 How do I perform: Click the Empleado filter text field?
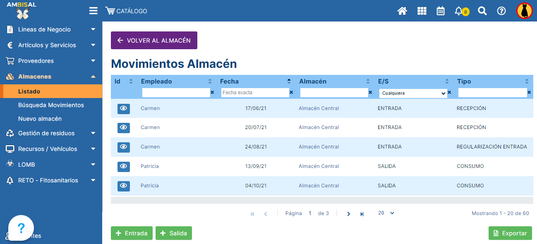[x=176, y=93]
